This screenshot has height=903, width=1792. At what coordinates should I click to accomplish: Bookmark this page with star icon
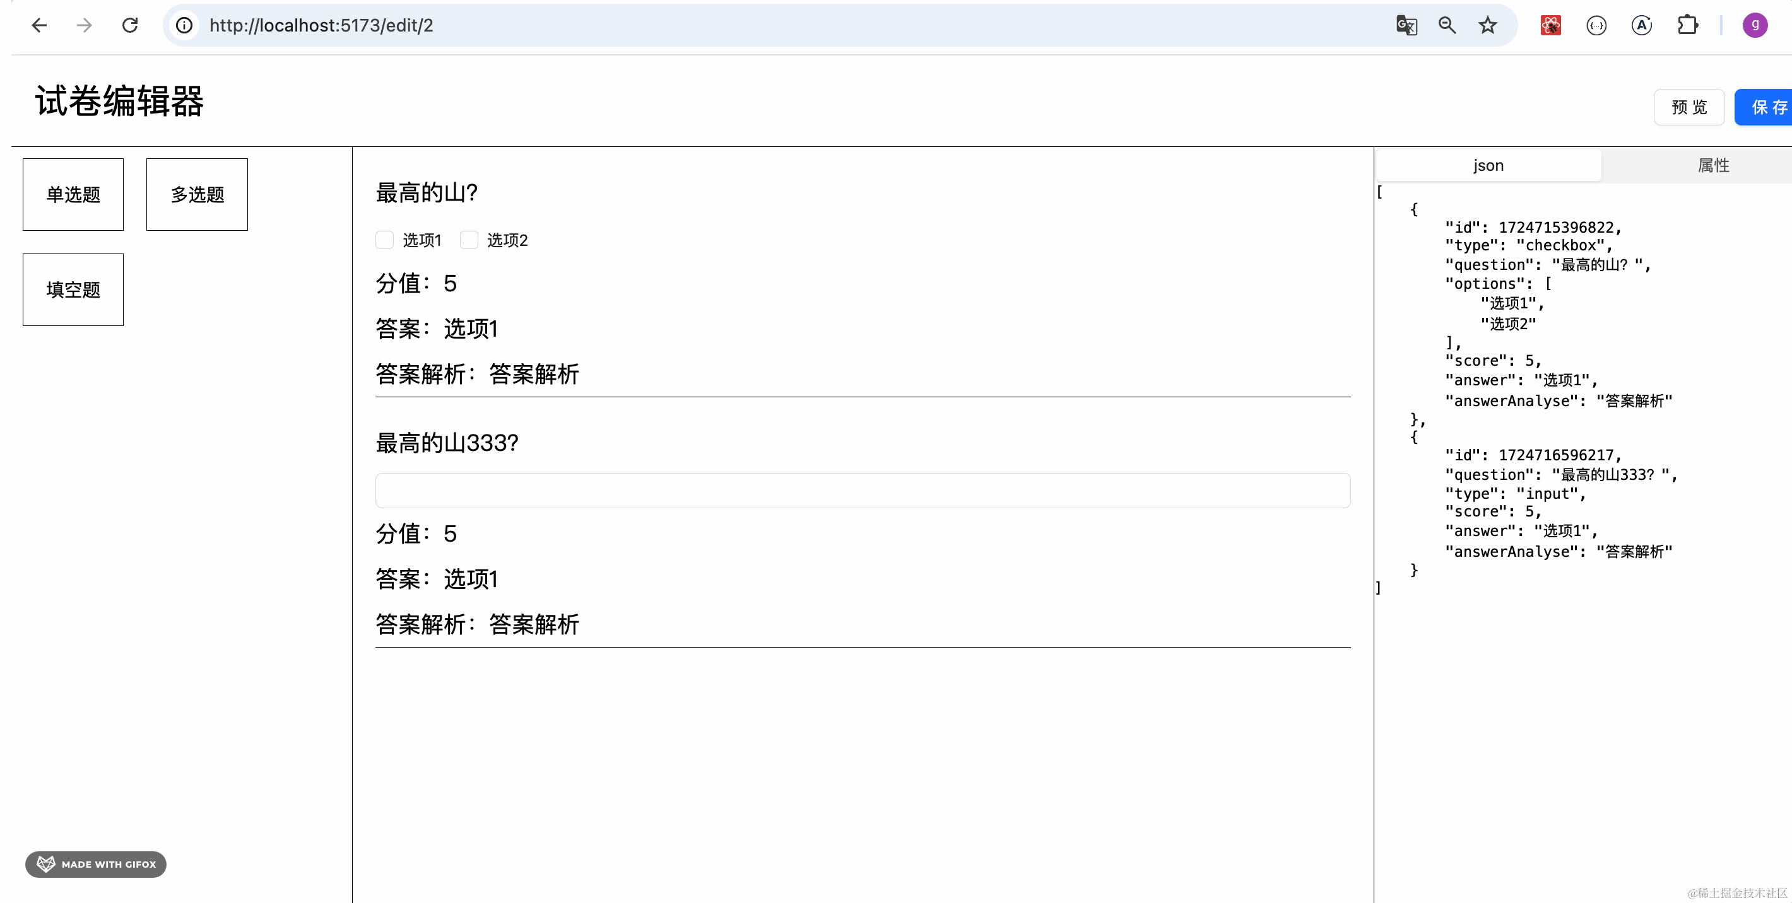(x=1488, y=26)
